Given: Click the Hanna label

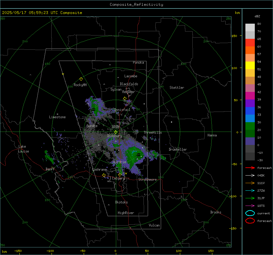Looking at the screenshot, I should pyautogui.click(x=212, y=135).
